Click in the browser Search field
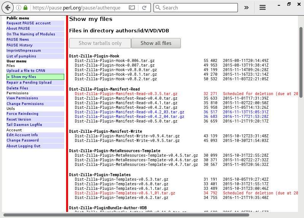 (198, 8)
